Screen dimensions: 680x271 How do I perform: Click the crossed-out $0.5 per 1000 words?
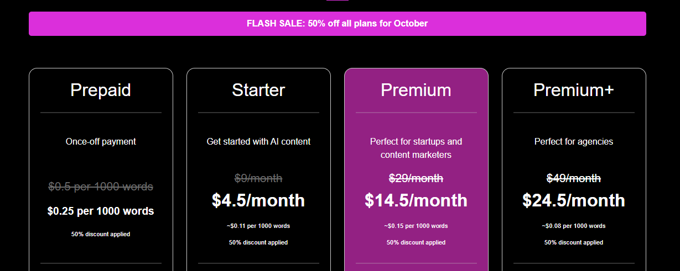coord(101,187)
